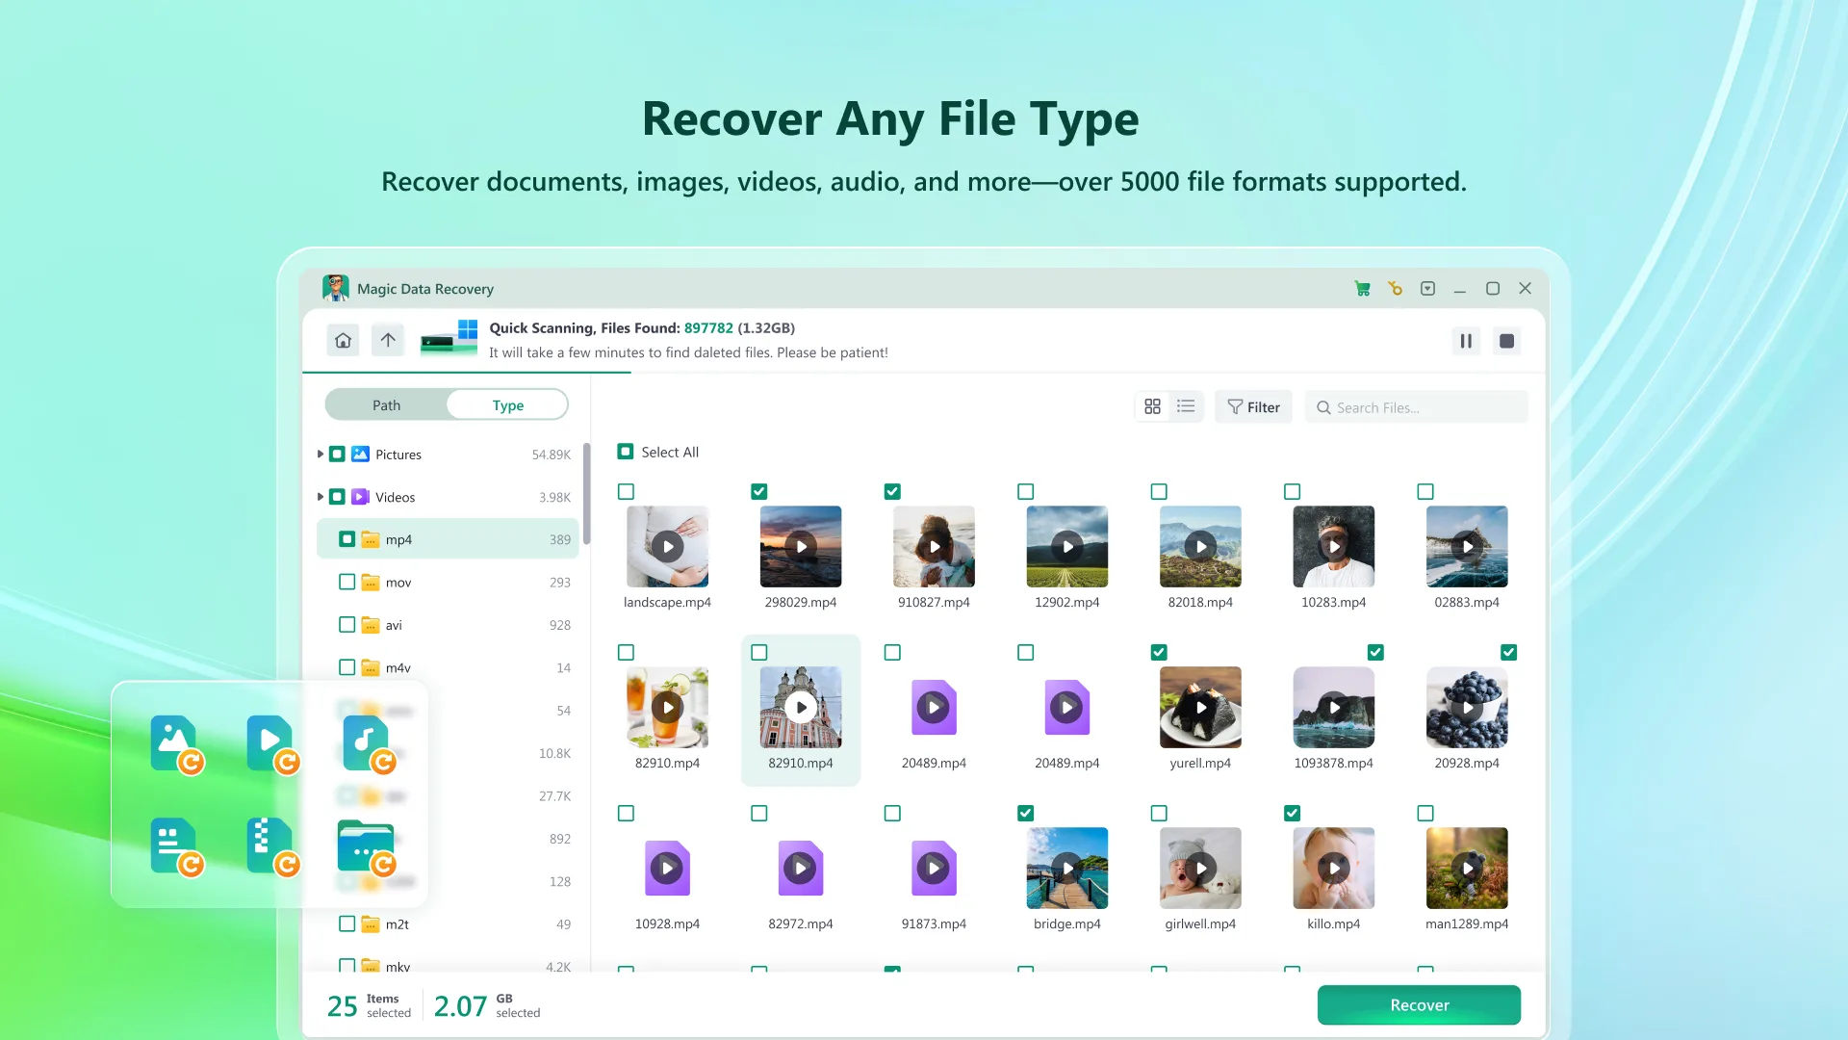This screenshot has height=1040, width=1848.
Task: Stop the scanning process
Action: click(1506, 341)
